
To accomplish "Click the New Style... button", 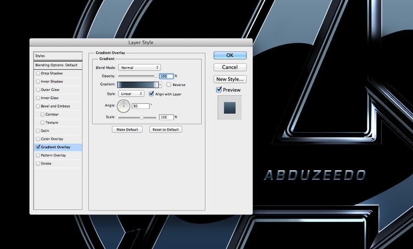I will (230, 79).
